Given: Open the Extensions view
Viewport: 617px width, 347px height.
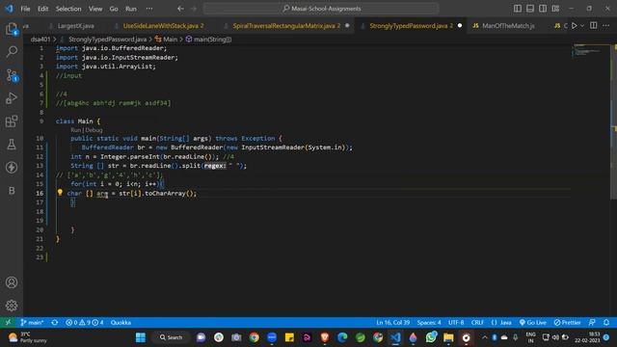Looking at the screenshot, I should [12, 121].
